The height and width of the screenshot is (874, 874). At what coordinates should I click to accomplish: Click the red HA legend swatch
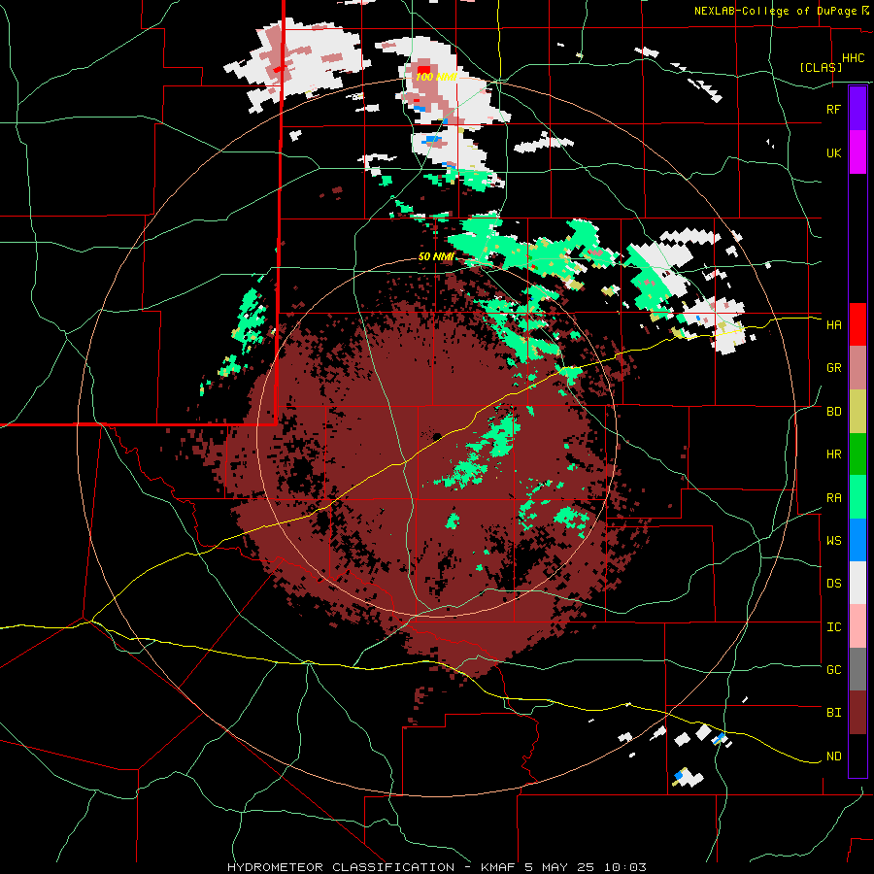[x=857, y=324]
